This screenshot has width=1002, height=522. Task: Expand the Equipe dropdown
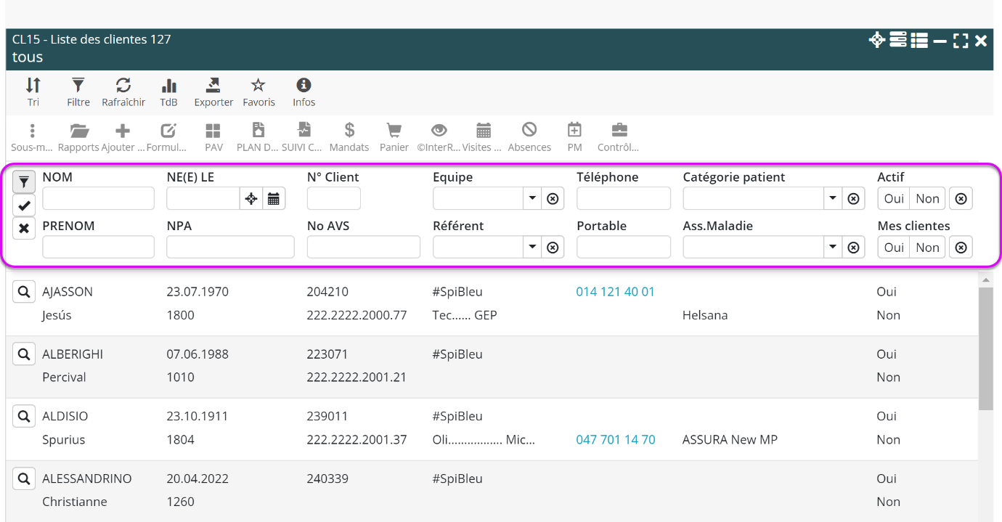532,199
